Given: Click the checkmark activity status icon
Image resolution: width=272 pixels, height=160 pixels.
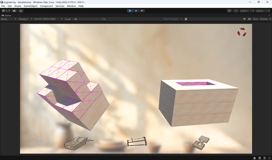Looking at the screenshot, I should (x=269, y=158).
